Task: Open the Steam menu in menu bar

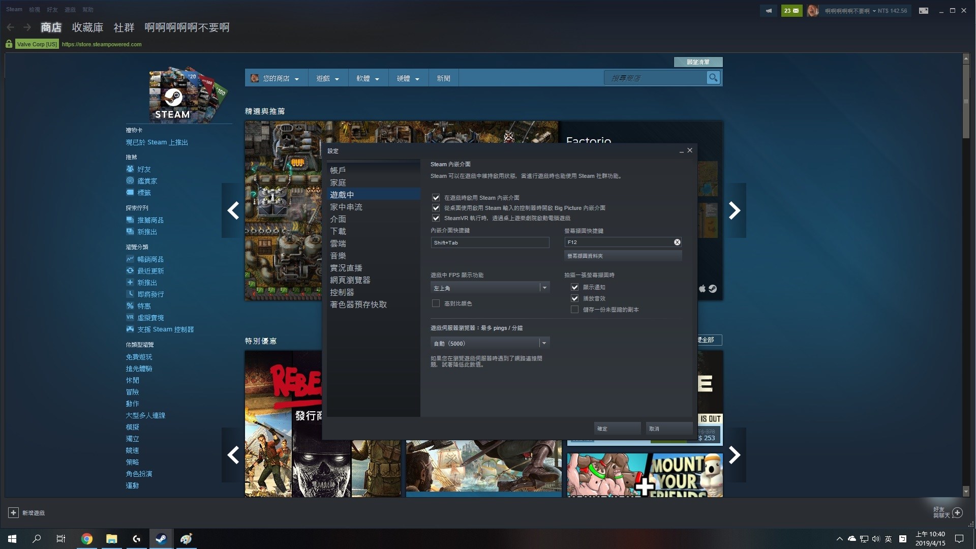Action: point(14,10)
